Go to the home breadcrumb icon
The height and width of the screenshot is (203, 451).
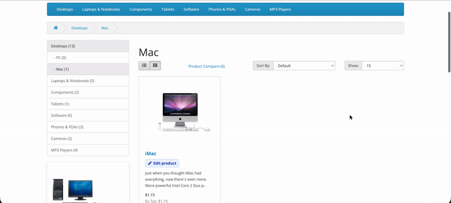point(55,28)
